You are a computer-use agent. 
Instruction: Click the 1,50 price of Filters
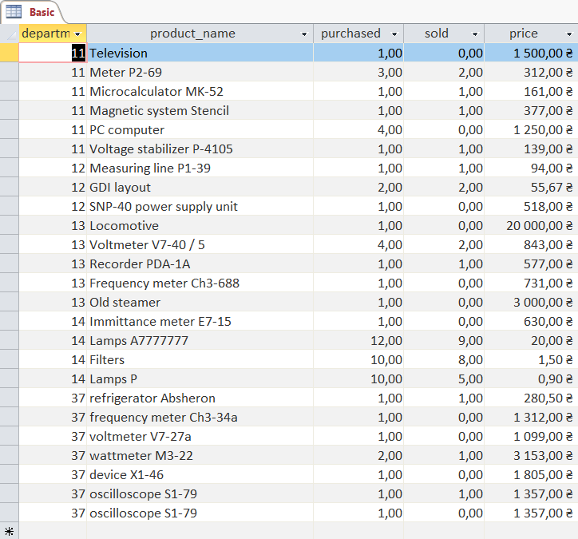(531, 359)
